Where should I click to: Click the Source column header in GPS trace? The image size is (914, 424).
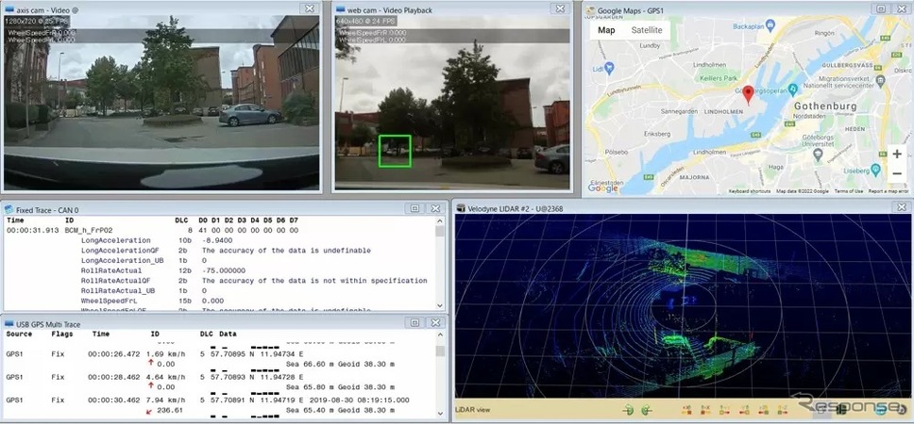pyautogui.click(x=19, y=334)
